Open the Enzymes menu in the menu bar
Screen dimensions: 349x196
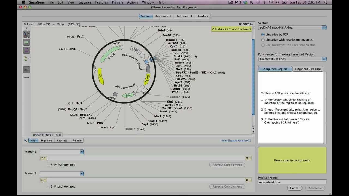click(x=85, y=2)
